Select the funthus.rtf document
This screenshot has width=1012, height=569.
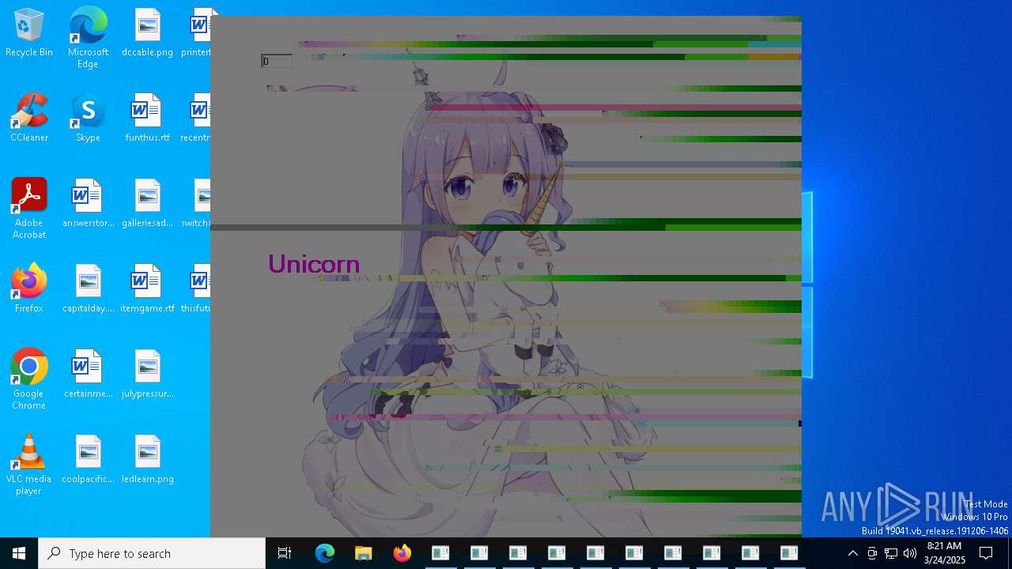pos(147,119)
